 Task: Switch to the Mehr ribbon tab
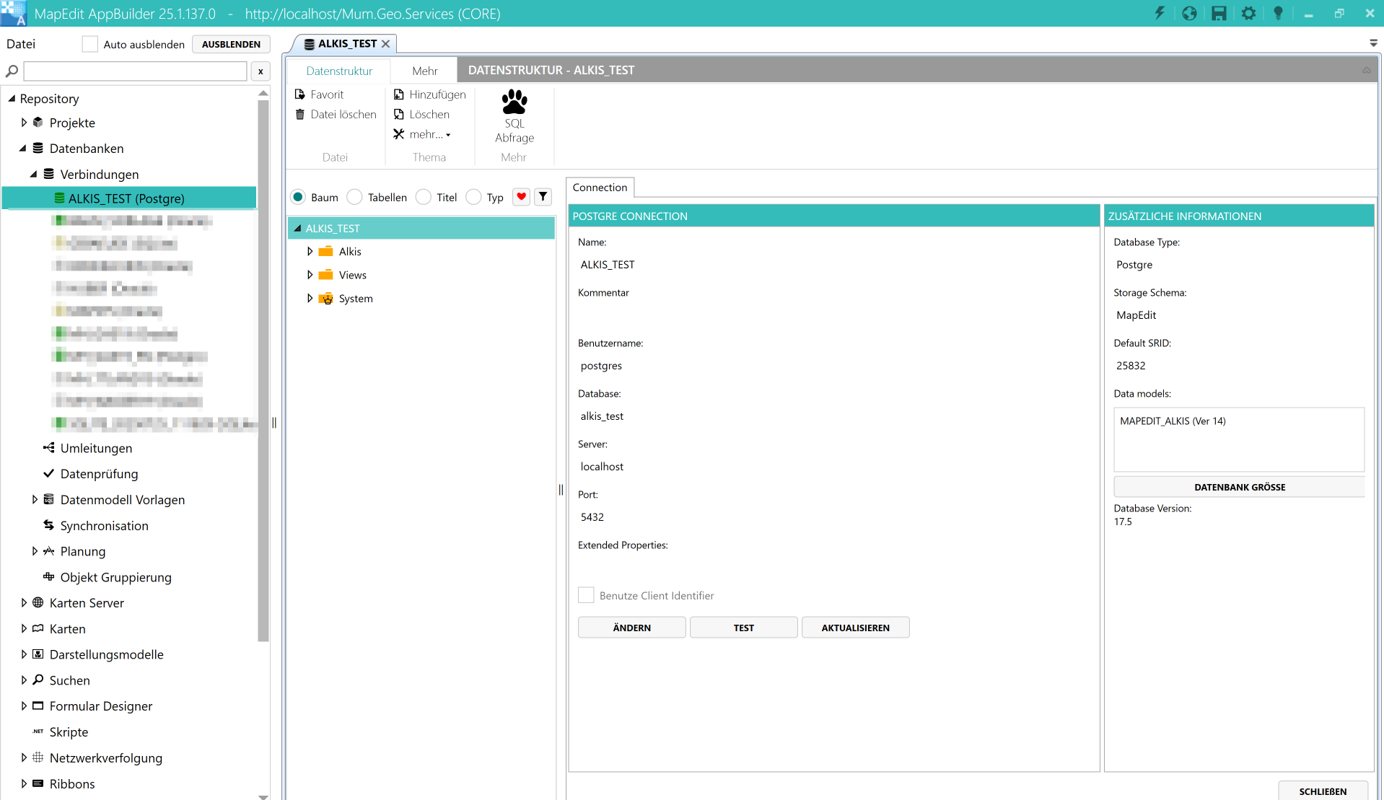(424, 71)
